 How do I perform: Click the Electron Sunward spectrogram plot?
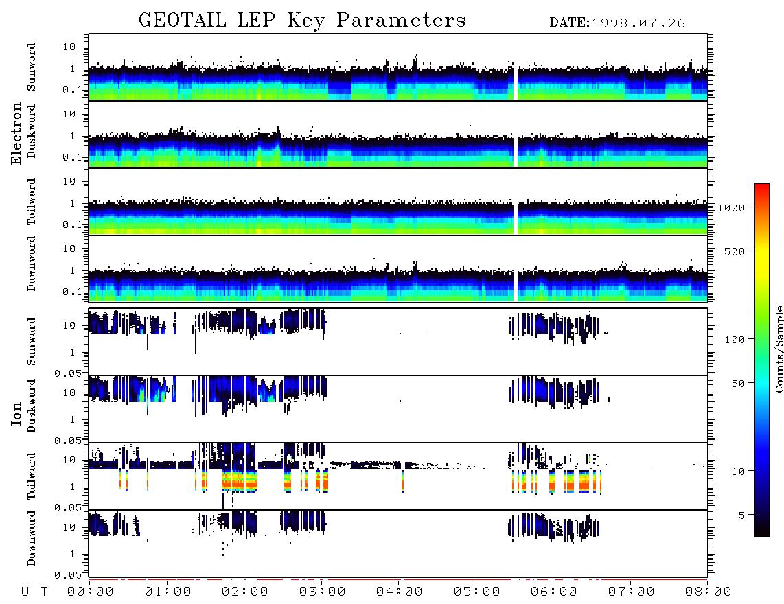tap(398, 67)
